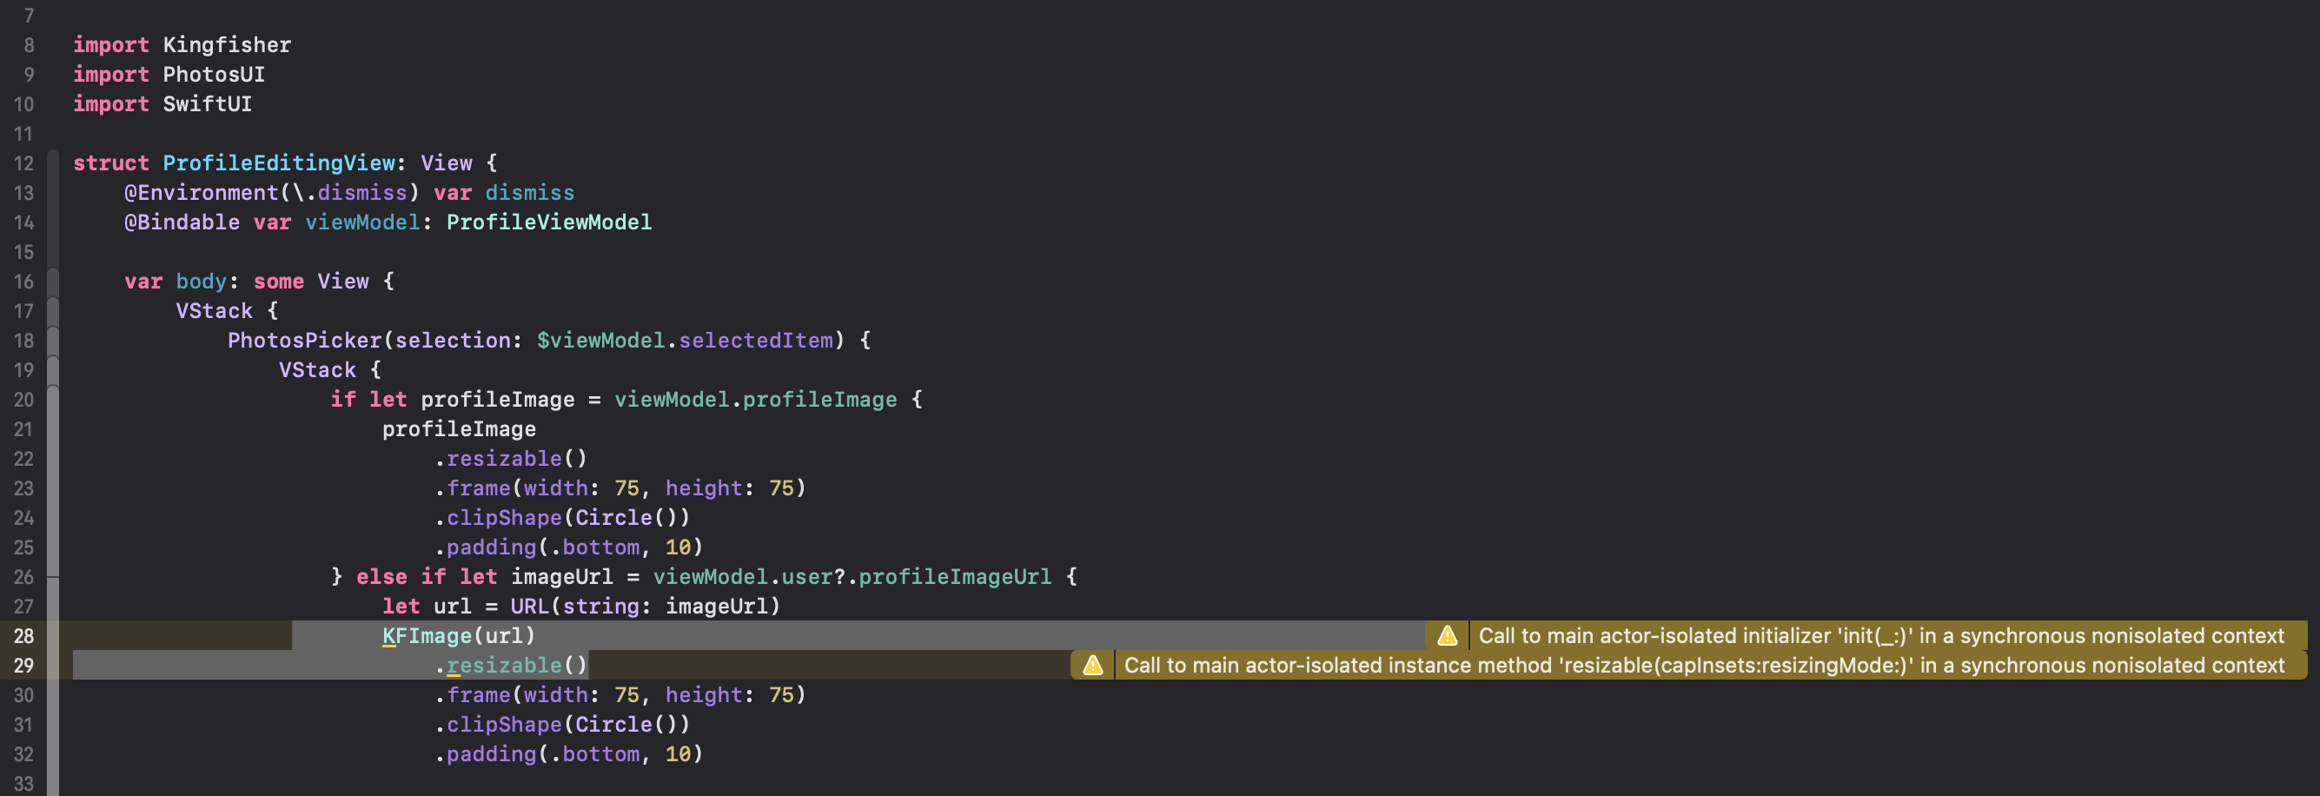
Task: Click the "ProfileViewModel" type name
Action: (x=549, y=222)
